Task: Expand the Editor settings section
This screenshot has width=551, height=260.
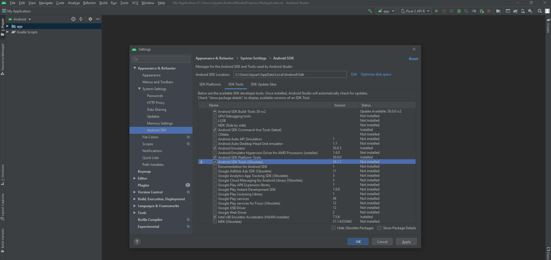Action: coord(135,178)
